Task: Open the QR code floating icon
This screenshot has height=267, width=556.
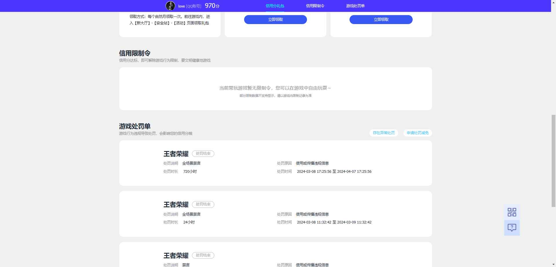Action: 512,212
